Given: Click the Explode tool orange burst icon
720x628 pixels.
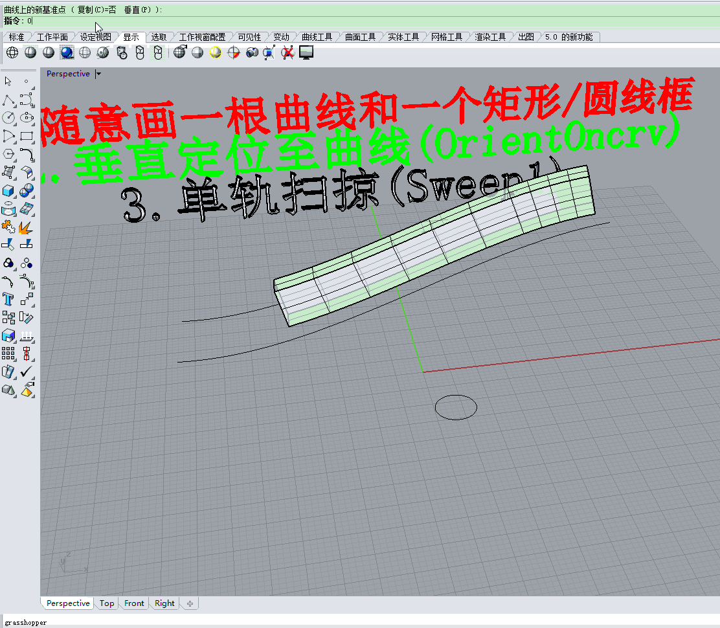Looking at the screenshot, I should [27, 227].
